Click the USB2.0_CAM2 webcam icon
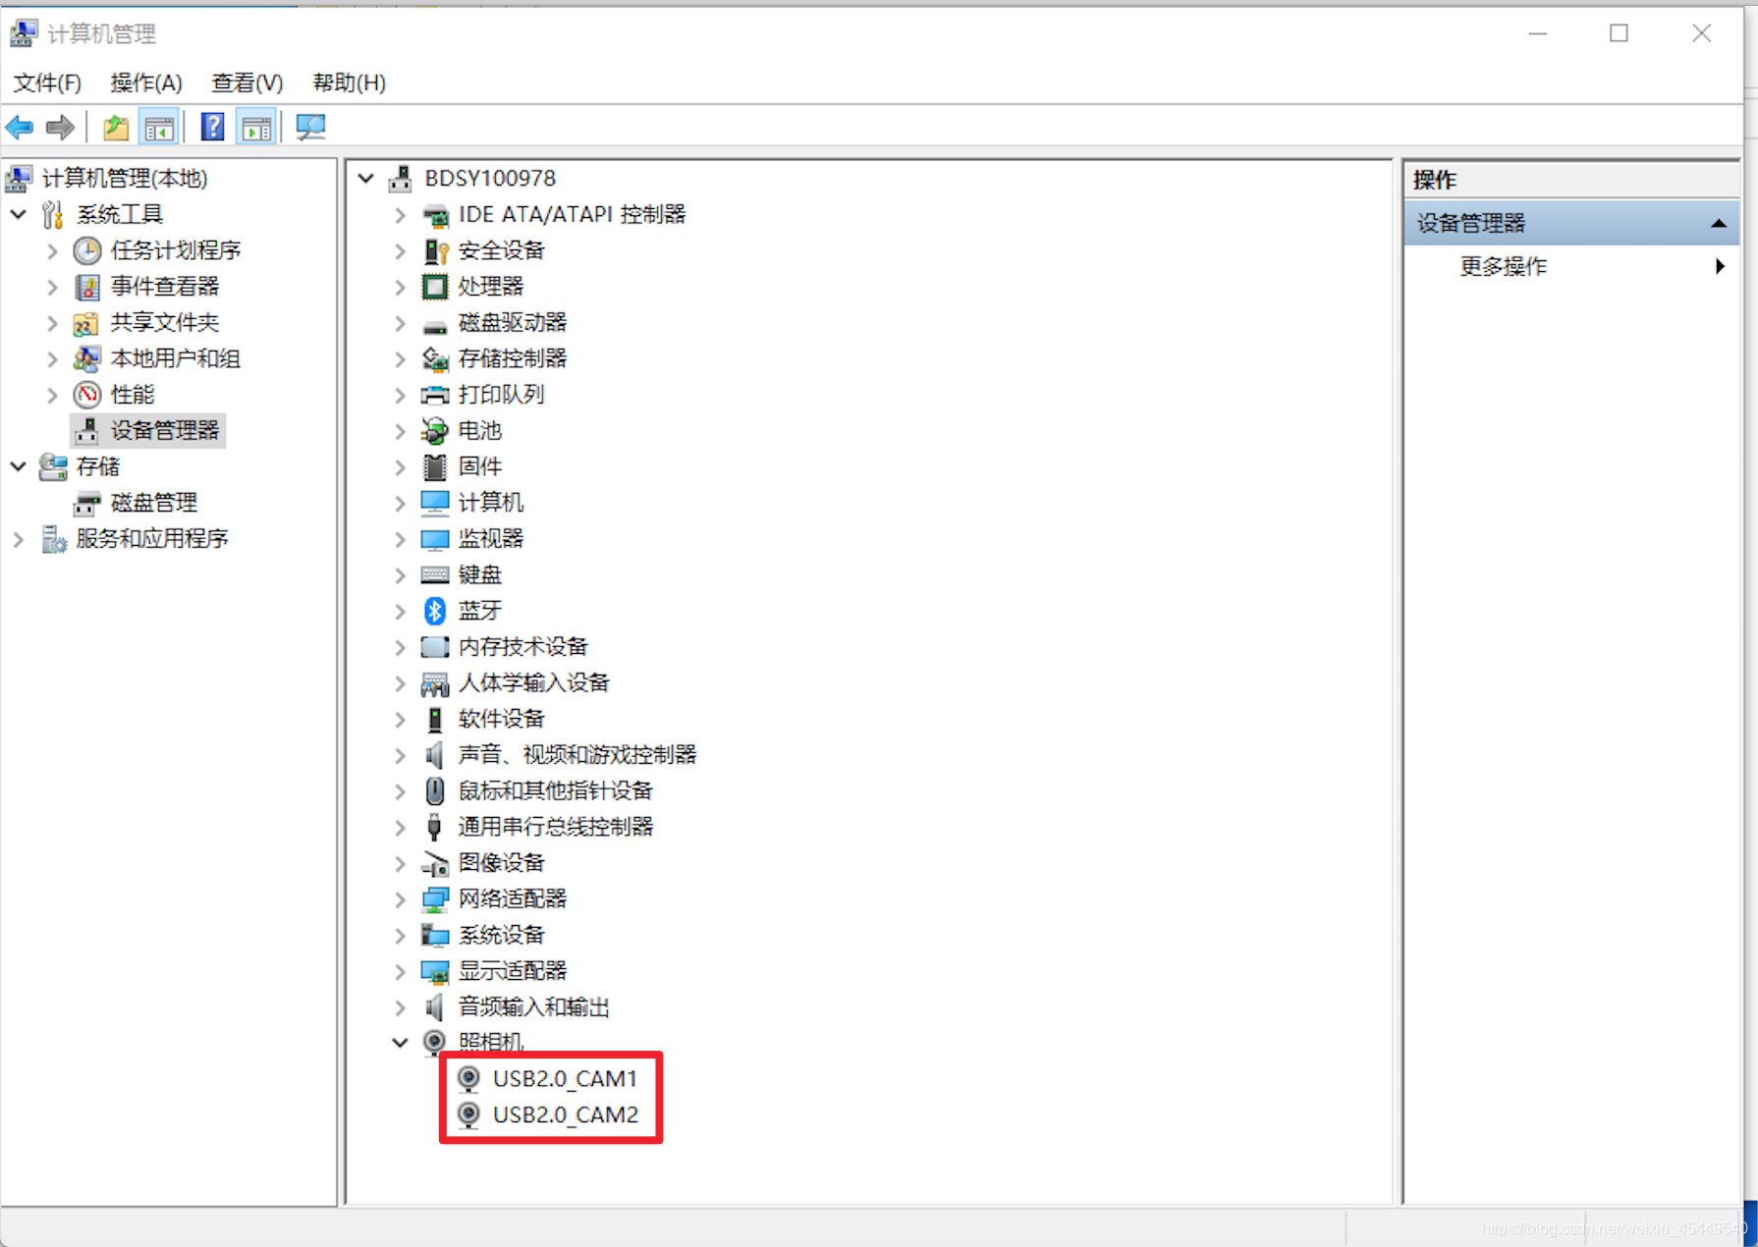 pos(469,1114)
